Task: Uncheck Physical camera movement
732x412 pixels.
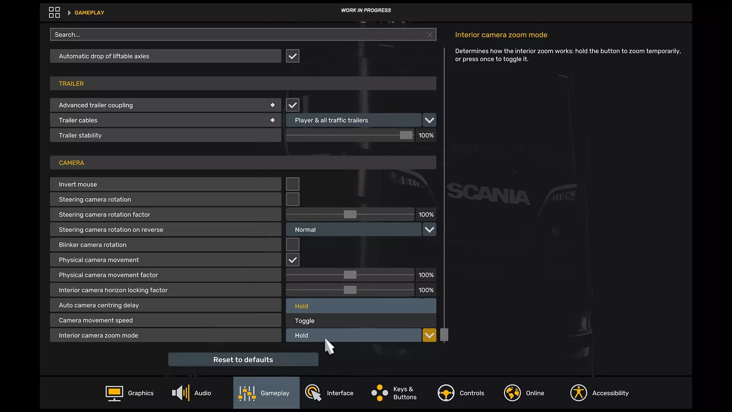Action: [292, 260]
